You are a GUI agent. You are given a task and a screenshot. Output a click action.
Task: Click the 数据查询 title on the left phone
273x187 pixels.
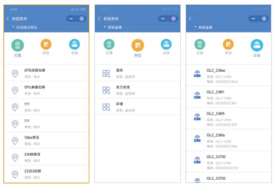click(x=19, y=18)
